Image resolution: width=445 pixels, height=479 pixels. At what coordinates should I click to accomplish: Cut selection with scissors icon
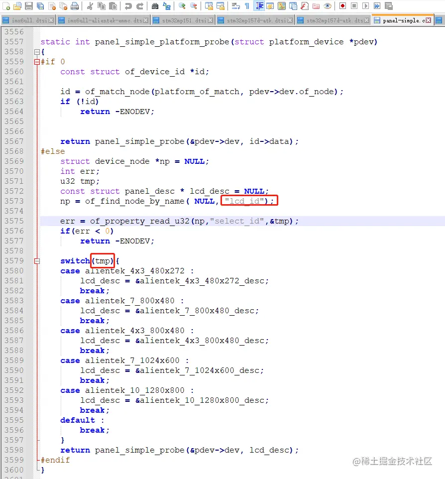pyautogui.click(x=90, y=6)
